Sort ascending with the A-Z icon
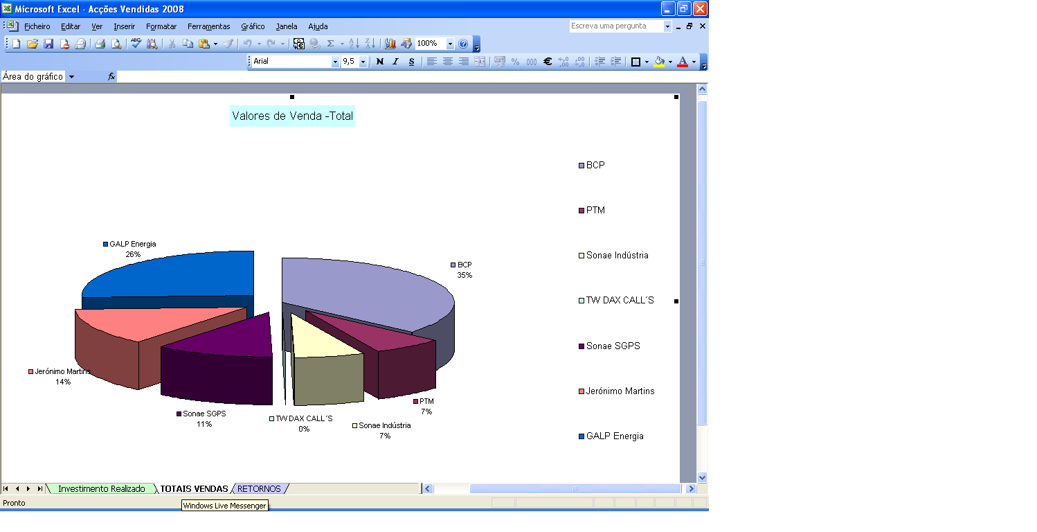This screenshot has height=532, width=1037. click(x=354, y=44)
